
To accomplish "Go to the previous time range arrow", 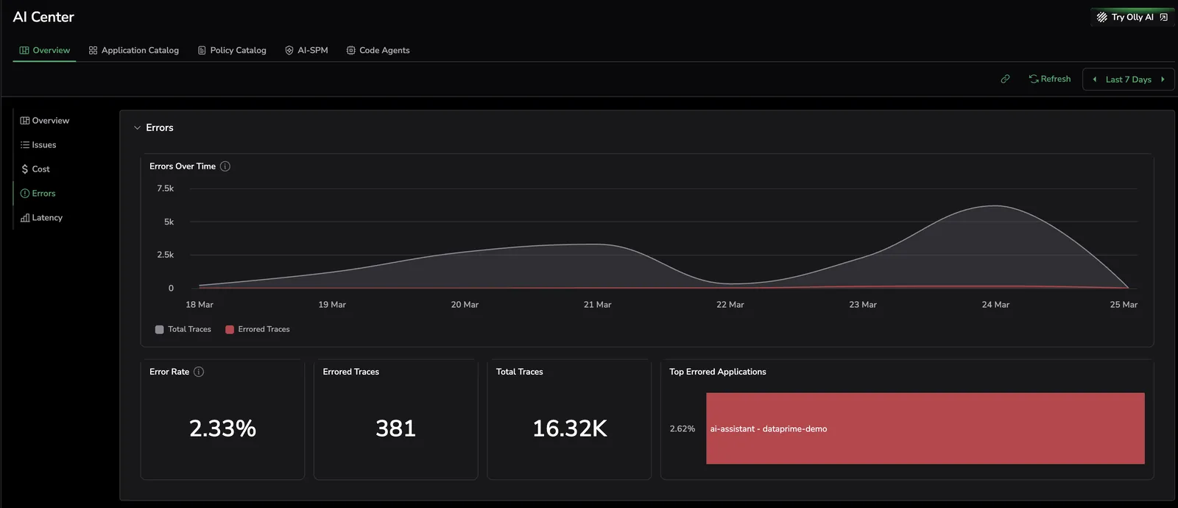I will coord(1095,80).
